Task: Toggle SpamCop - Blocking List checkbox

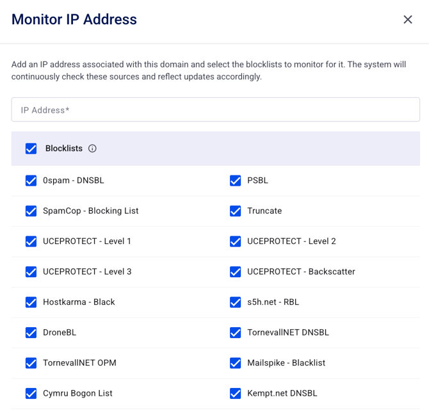Action: pyautogui.click(x=31, y=211)
